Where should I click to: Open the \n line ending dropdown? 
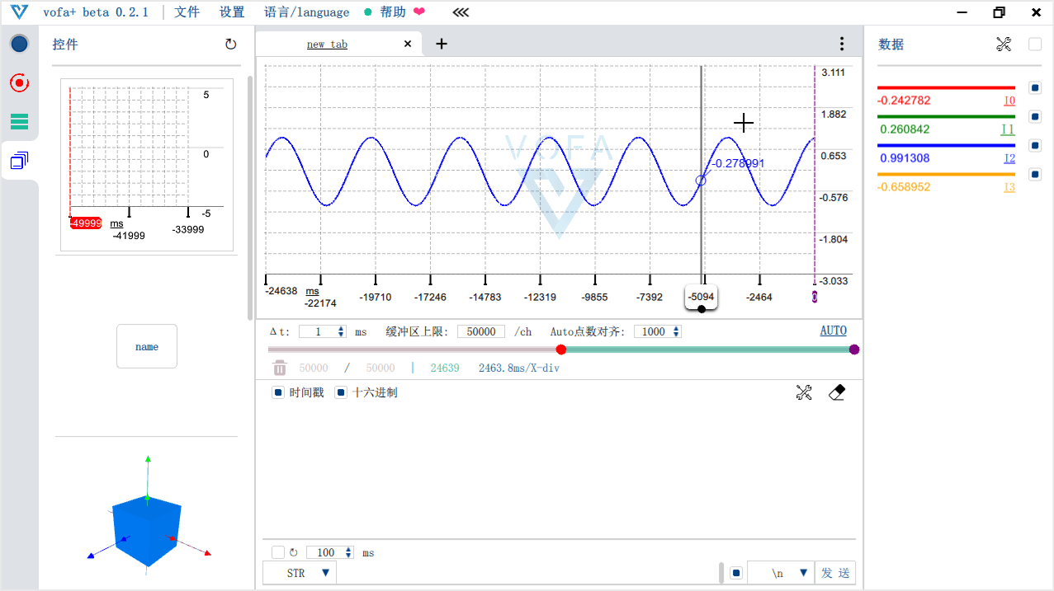pos(780,573)
